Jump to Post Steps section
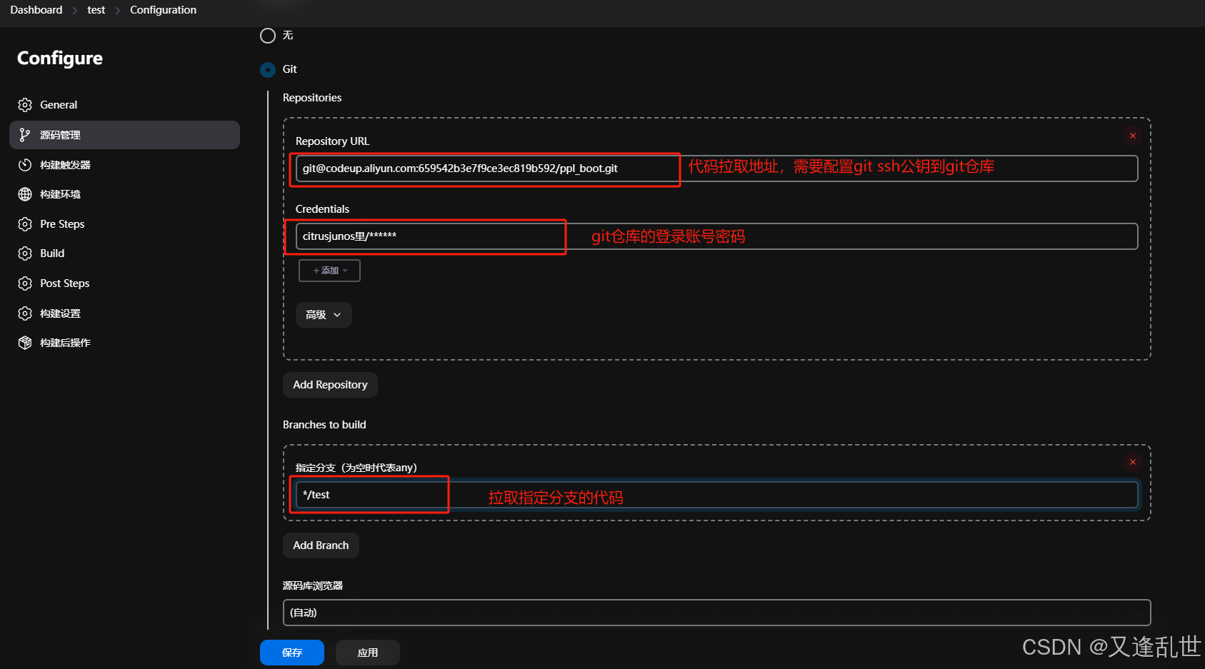 coord(124,283)
